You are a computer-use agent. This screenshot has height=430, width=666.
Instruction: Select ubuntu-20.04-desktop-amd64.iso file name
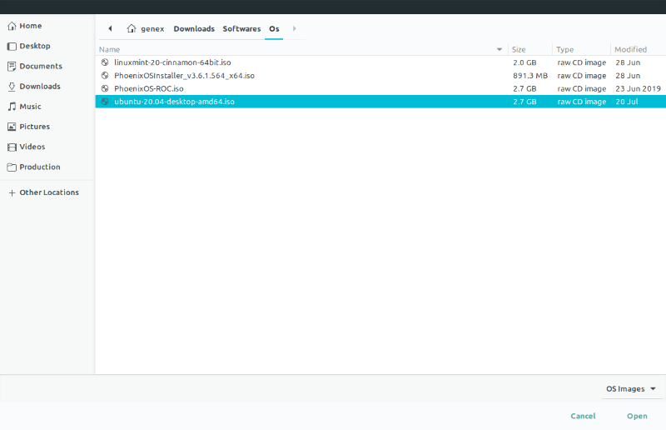click(174, 102)
